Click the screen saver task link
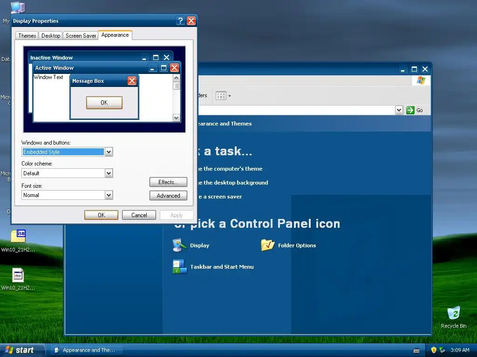477x357 pixels. (220, 197)
